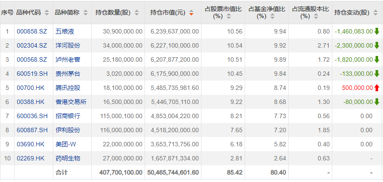Select market value 1,657,871,334.00

click(175, 159)
